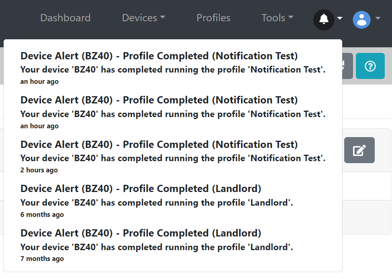This screenshot has width=392, height=279.
Task: Click the caret beside the bell icon
Action: pyautogui.click(x=339, y=18)
